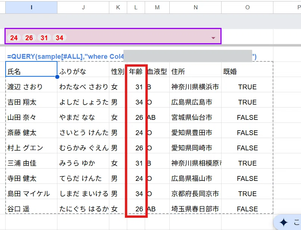The height and width of the screenshot is (230, 301).
Task: Select column header L
Action: coord(136,7)
